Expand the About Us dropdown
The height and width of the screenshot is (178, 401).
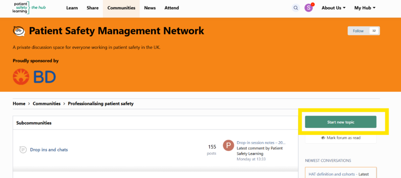point(334,8)
